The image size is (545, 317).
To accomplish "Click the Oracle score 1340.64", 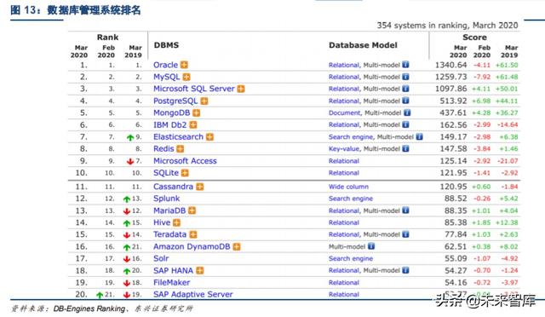I will pyautogui.click(x=450, y=65).
